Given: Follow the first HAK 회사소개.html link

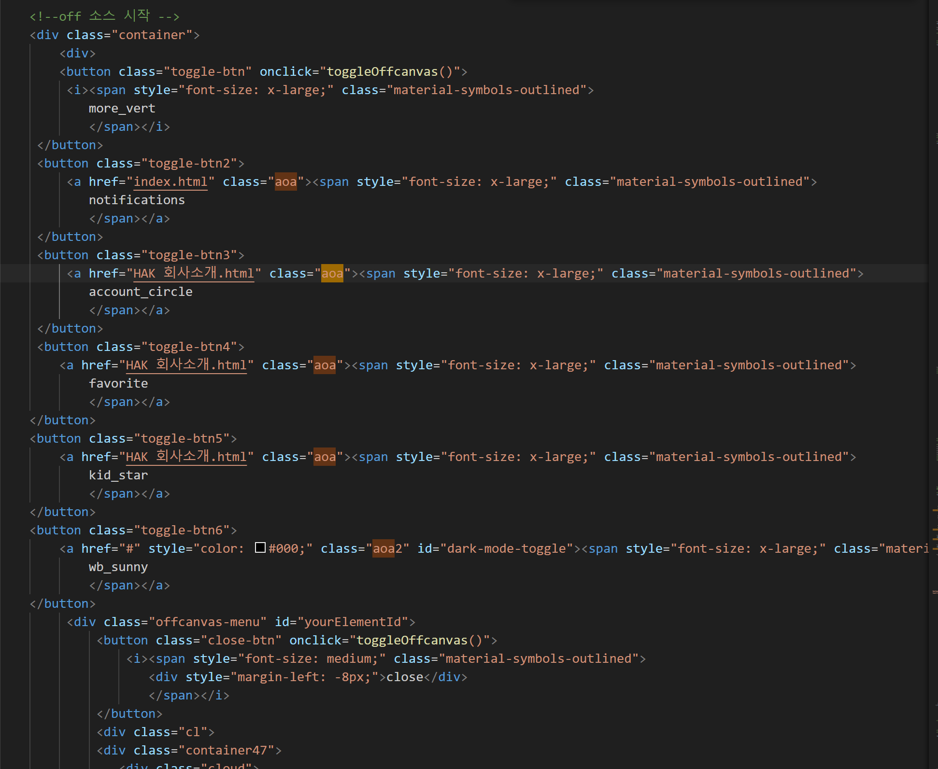Looking at the screenshot, I should tap(193, 273).
